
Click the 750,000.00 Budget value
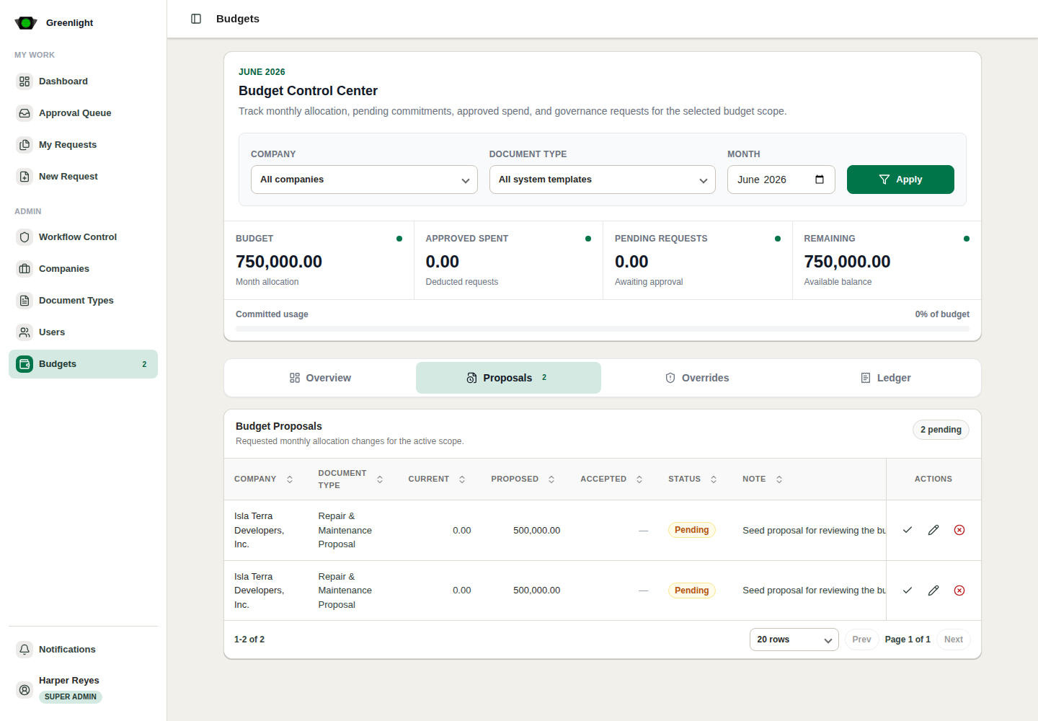pos(279,262)
